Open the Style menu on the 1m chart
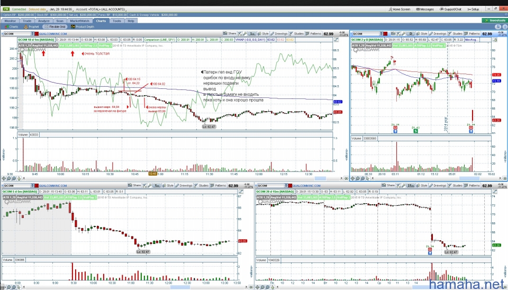508x290 pixels. (264, 33)
